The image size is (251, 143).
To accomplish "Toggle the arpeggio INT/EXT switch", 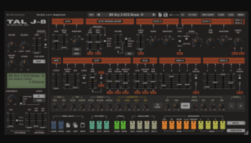I will click(45, 43).
